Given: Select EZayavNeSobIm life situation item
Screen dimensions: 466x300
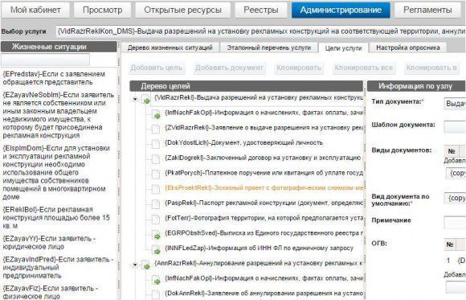Looking at the screenshot, I should [x=58, y=115].
